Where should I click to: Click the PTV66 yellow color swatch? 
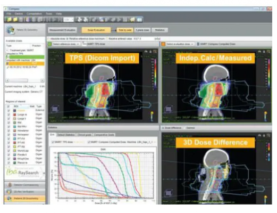click(x=14, y=146)
